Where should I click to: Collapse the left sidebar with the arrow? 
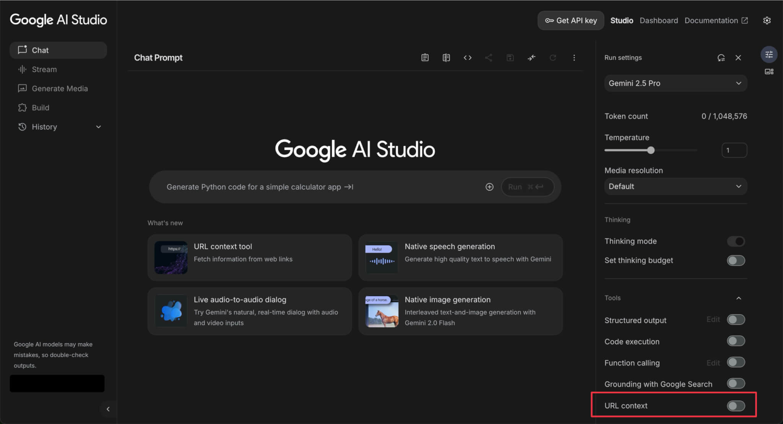108,409
